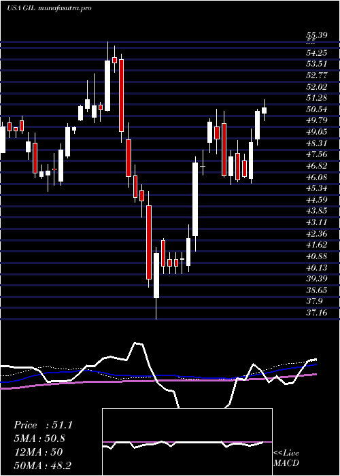Image resolution: width=340 pixels, height=476 pixels.
Task: Click the 40.13 price axis label
Action: pos(317,267)
